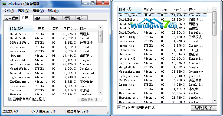Open the 查看(V) menu
This screenshot has height=116, width=223.
pyautogui.click(x=38, y=11)
